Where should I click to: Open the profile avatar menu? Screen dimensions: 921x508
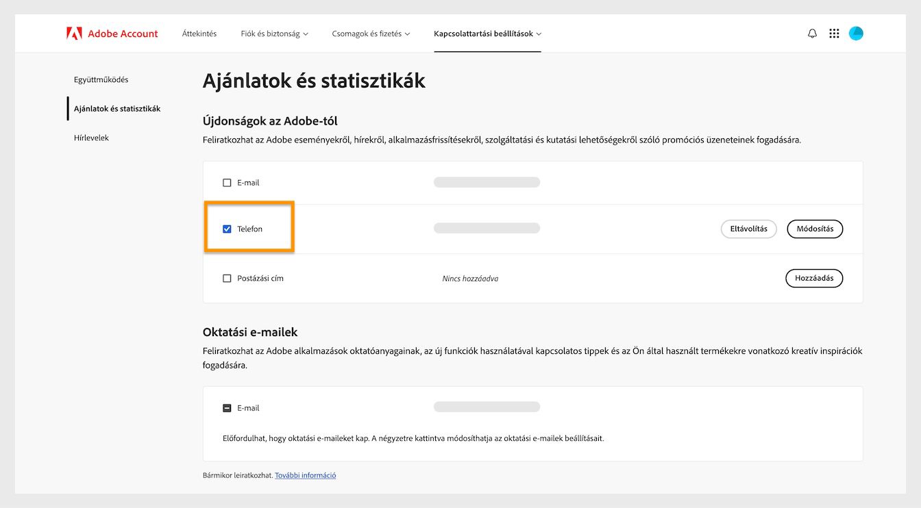point(856,34)
